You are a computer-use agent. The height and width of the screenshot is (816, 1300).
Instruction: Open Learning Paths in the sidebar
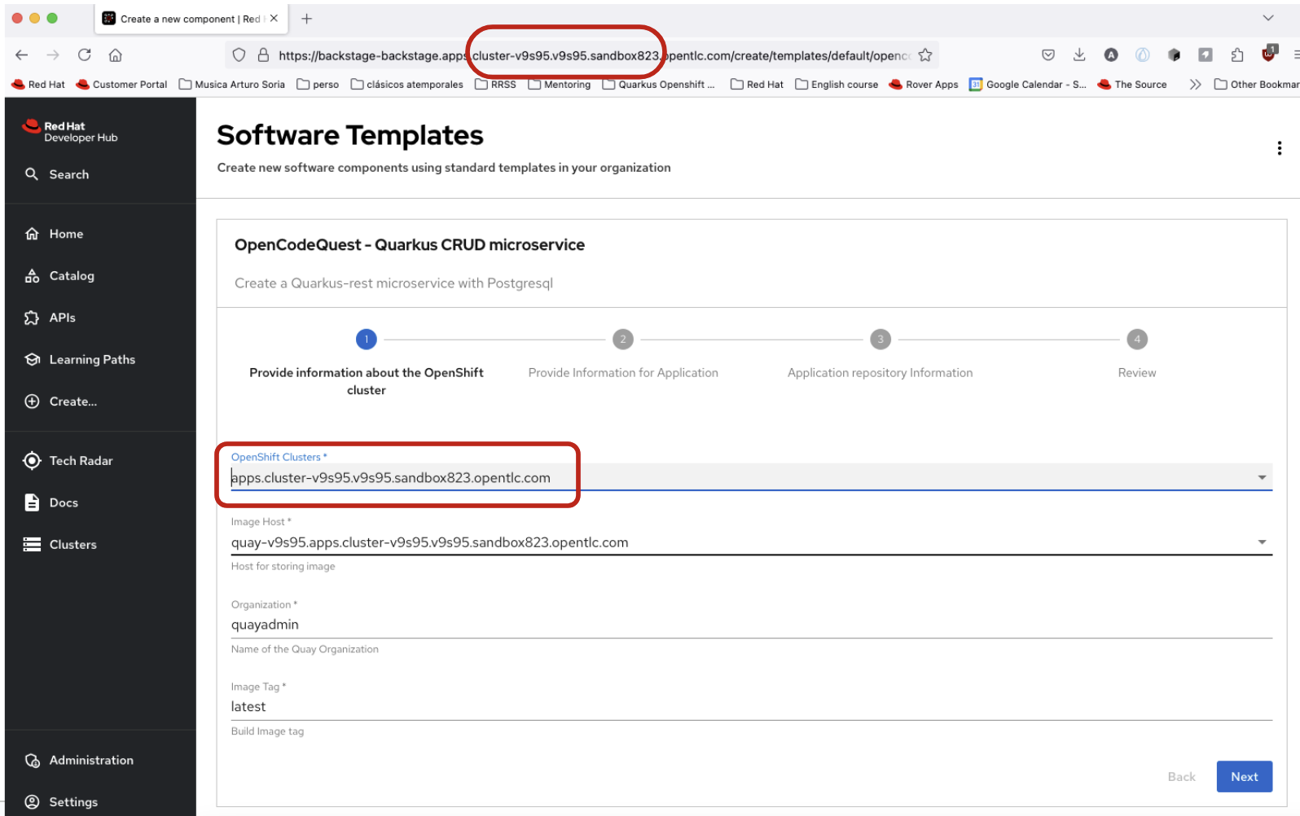click(92, 360)
